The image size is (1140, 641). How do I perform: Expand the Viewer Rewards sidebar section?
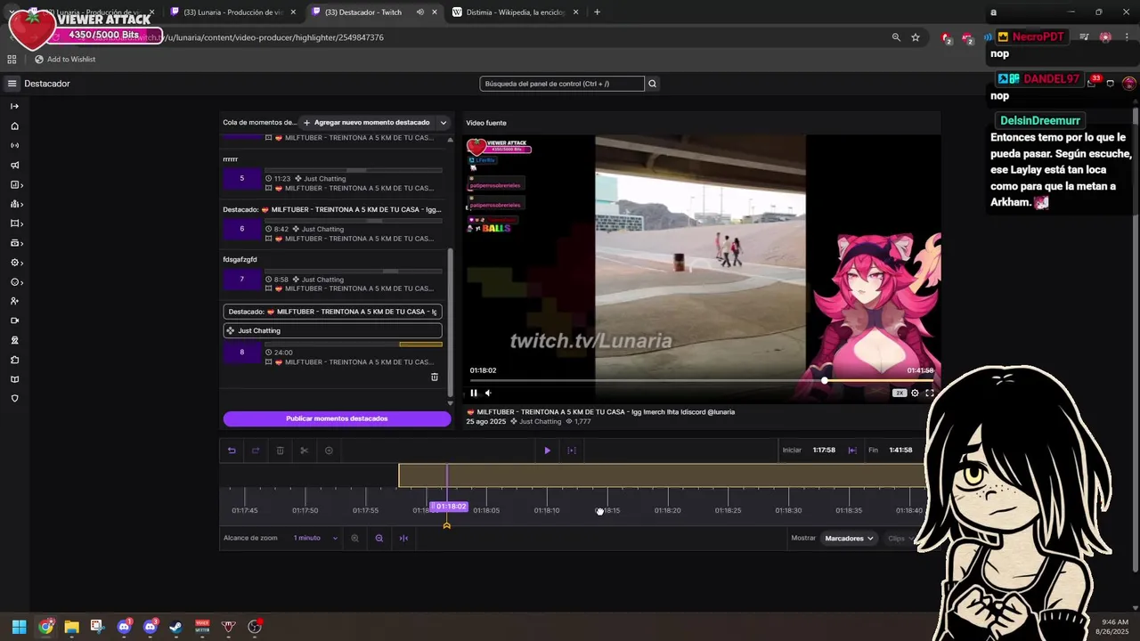pos(15,282)
